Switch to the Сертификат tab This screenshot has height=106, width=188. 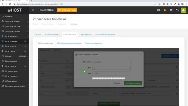click(85, 35)
